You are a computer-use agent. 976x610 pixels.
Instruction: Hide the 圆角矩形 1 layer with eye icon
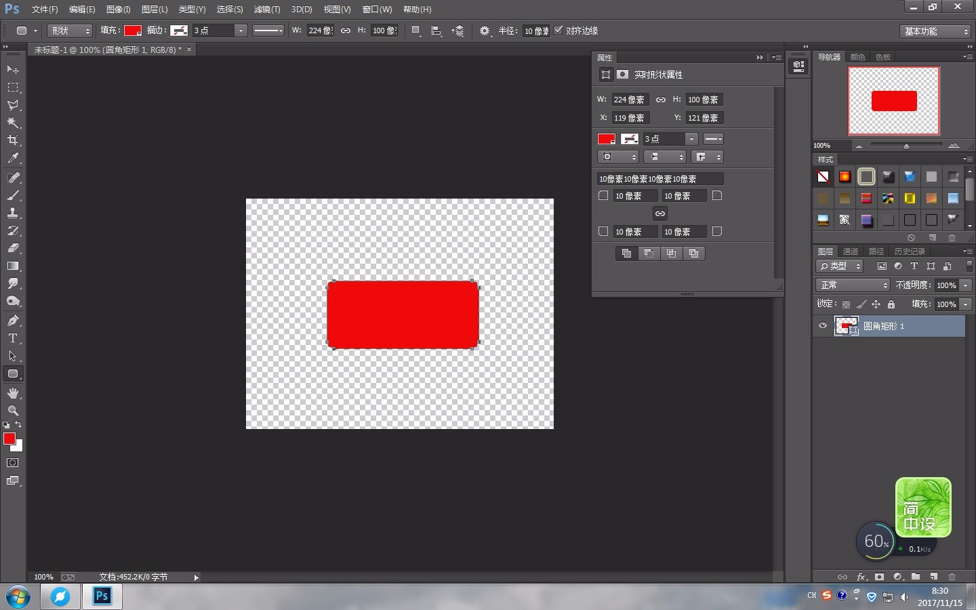point(823,326)
